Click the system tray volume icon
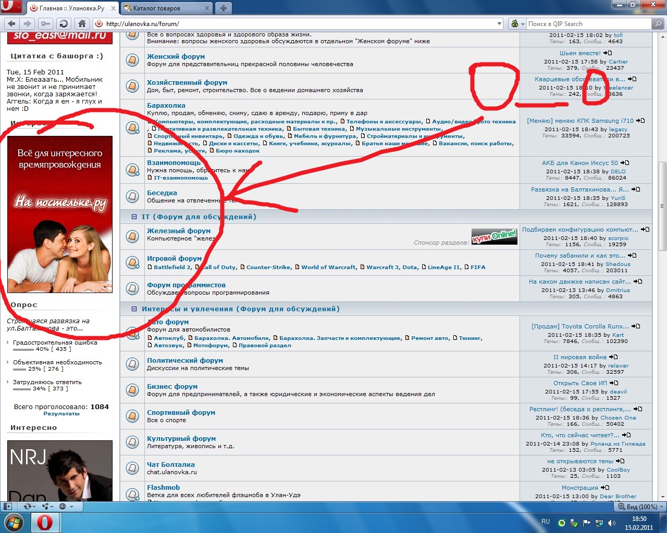This screenshot has height=533, width=667. coord(611,523)
